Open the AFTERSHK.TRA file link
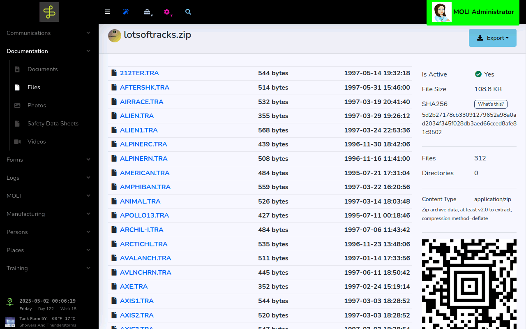 [x=145, y=88]
